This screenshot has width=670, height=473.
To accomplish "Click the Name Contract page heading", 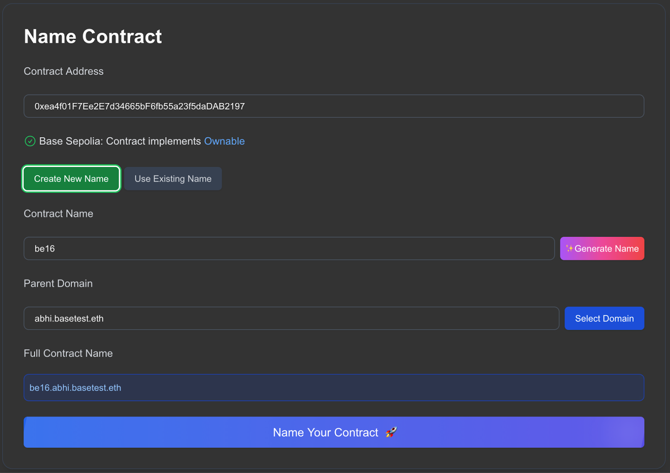I will (93, 36).
